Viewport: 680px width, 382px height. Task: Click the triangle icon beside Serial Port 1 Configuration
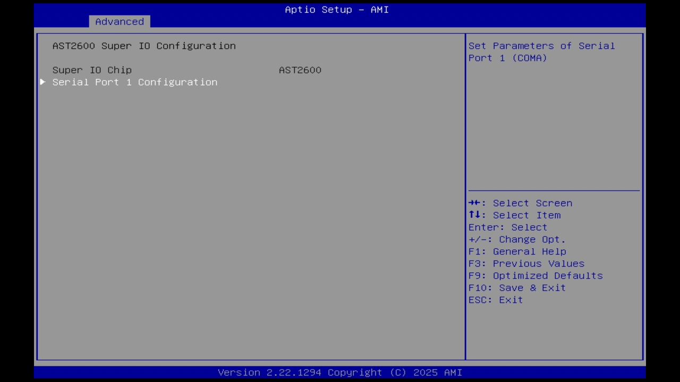42,82
